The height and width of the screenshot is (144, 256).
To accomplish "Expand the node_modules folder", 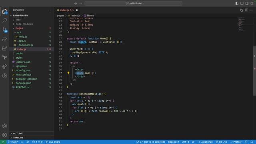I will [32, 24].
